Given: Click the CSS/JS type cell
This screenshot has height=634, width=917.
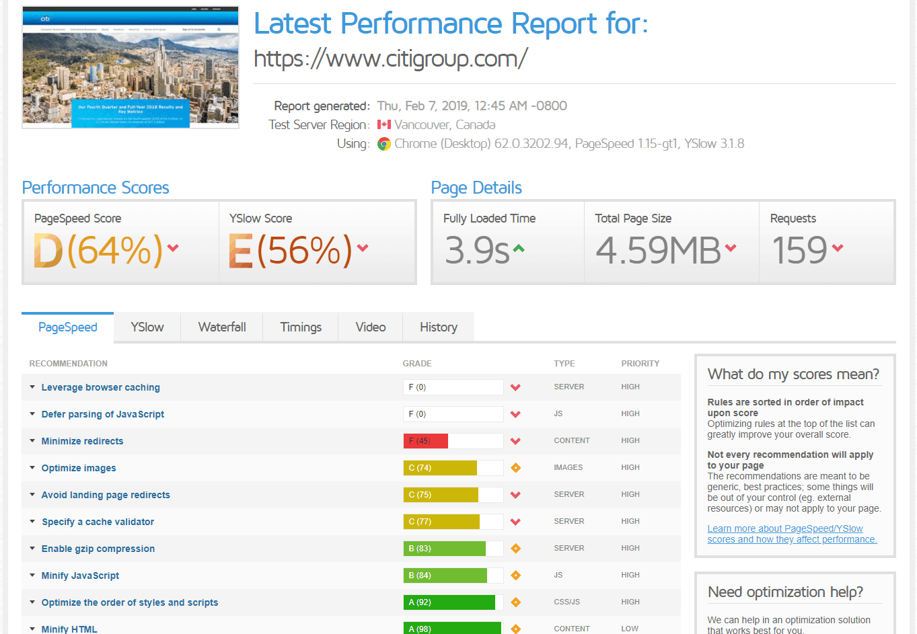Looking at the screenshot, I should click(567, 602).
